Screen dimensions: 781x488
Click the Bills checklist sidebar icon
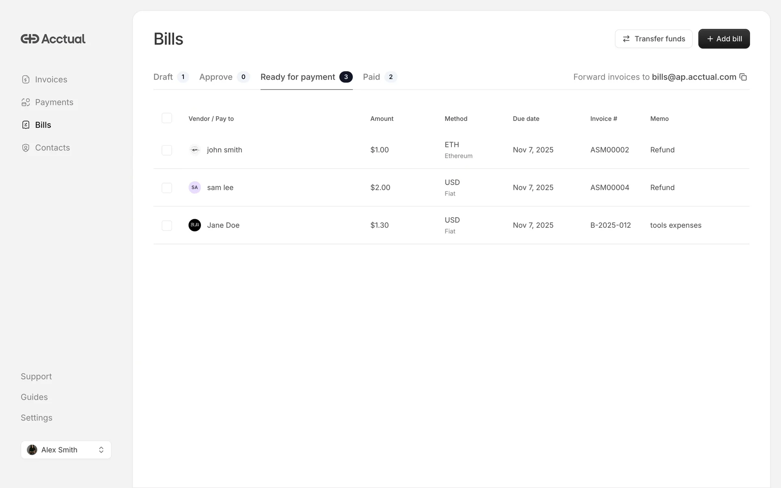click(x=26, y=125)
